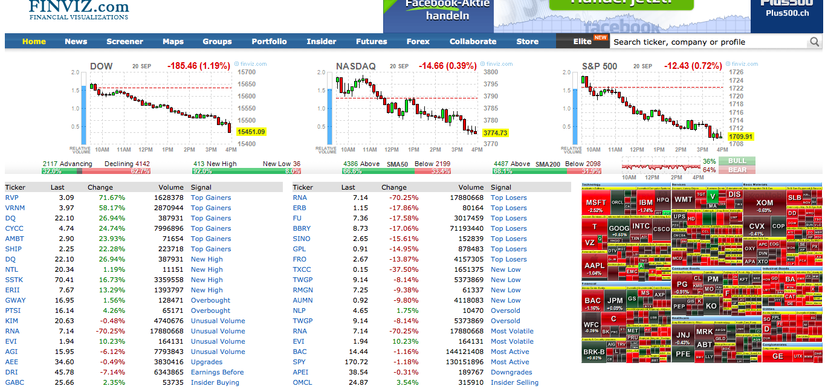Open the GABC ticker link
The image size is (825, 389).
point(15,382)
